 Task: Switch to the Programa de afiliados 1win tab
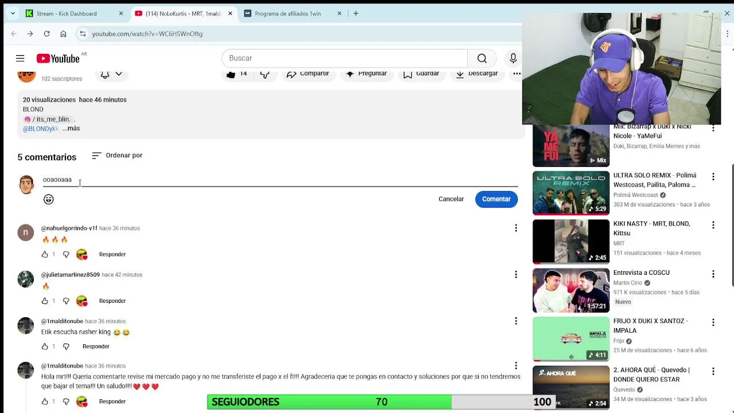288,13
